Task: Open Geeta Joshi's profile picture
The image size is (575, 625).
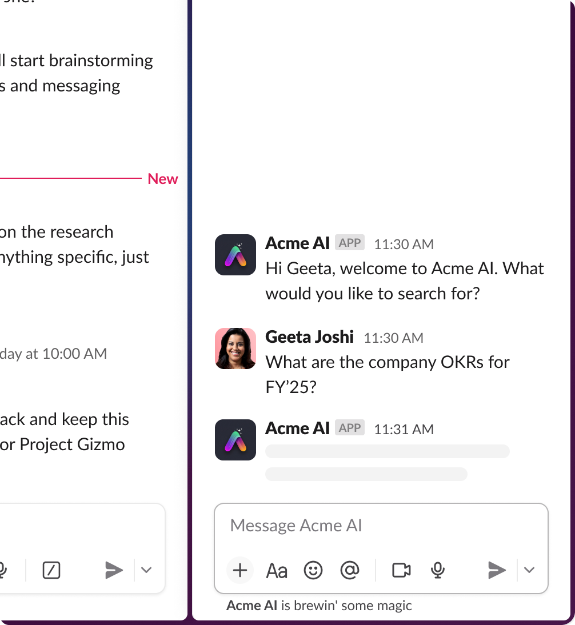Action: pyautogui.click(x=235, y=348)
